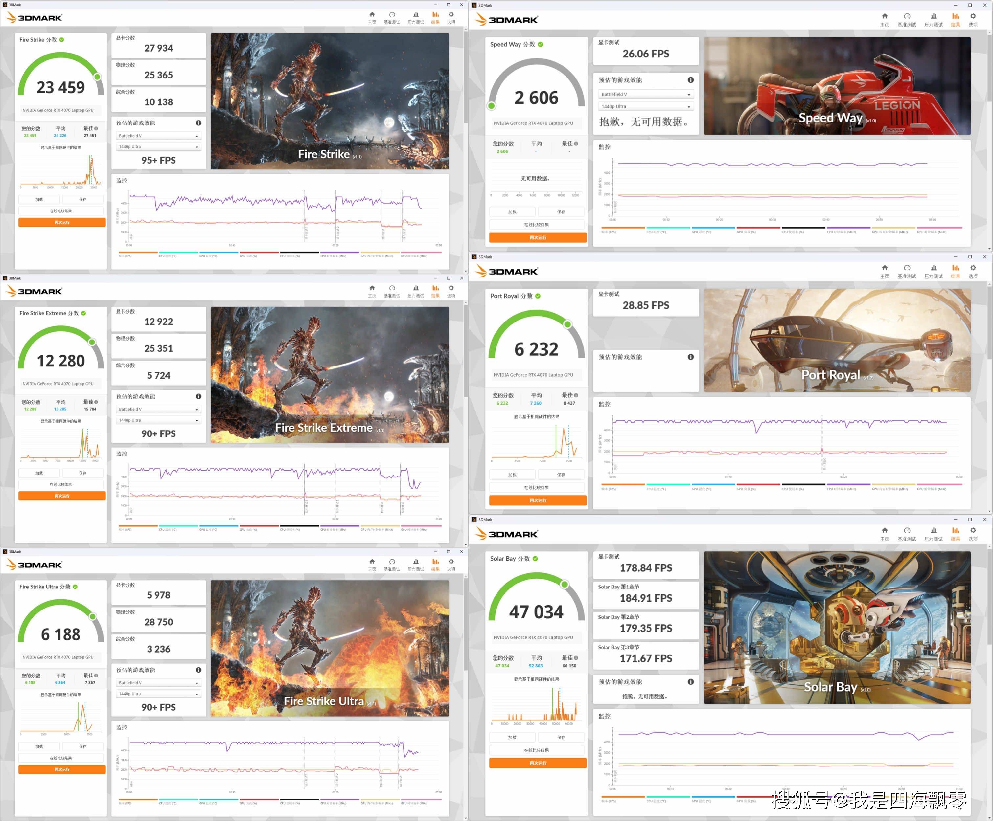Viewport: 993px width, 821px height.
Task: Click green valid-score check beside Port Royal title
Action: click(x=538, y=296)
